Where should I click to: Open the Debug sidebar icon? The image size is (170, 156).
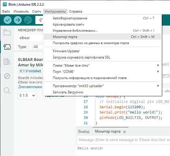[x=7, y=76]
